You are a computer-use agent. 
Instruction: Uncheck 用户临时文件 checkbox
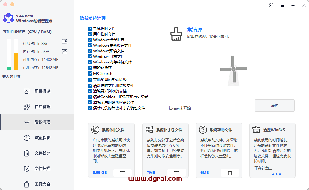pyautogui.click(x=90, y=34)
